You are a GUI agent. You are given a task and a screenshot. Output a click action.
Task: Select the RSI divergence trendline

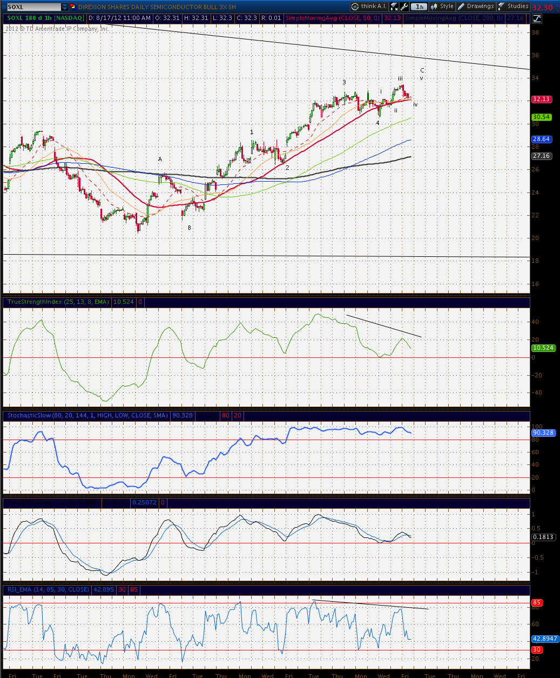coord(370,604)
